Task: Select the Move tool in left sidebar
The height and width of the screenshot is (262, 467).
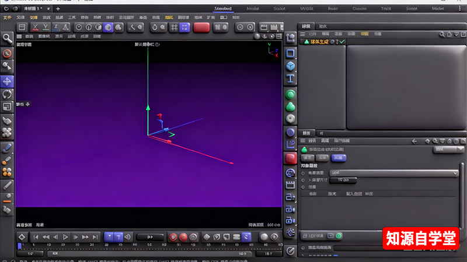Action: tap(7, 81)
